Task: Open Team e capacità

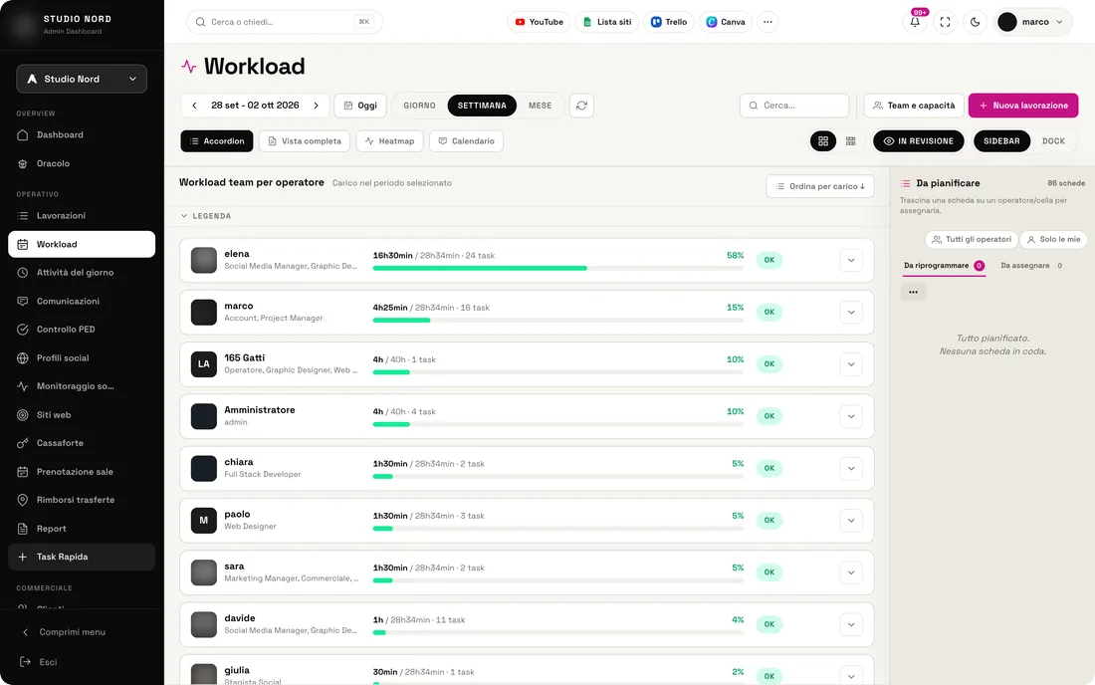Action: [914, 106]
